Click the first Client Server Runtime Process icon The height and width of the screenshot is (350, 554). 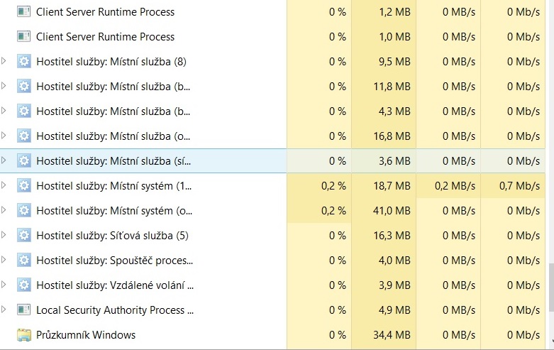(24, 12)
